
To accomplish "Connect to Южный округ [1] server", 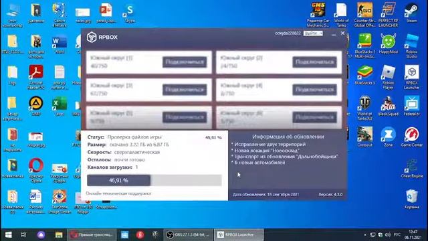I will coord(185,62).
